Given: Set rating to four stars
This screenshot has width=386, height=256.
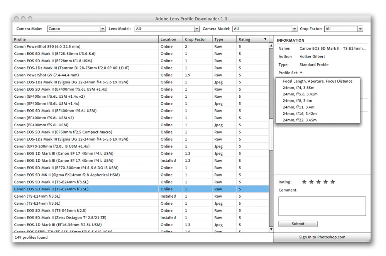Looking at the screenshot, I should coord(326,182).
